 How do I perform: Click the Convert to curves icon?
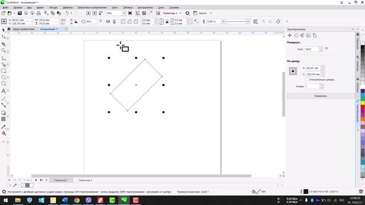[x=278, y=22]
